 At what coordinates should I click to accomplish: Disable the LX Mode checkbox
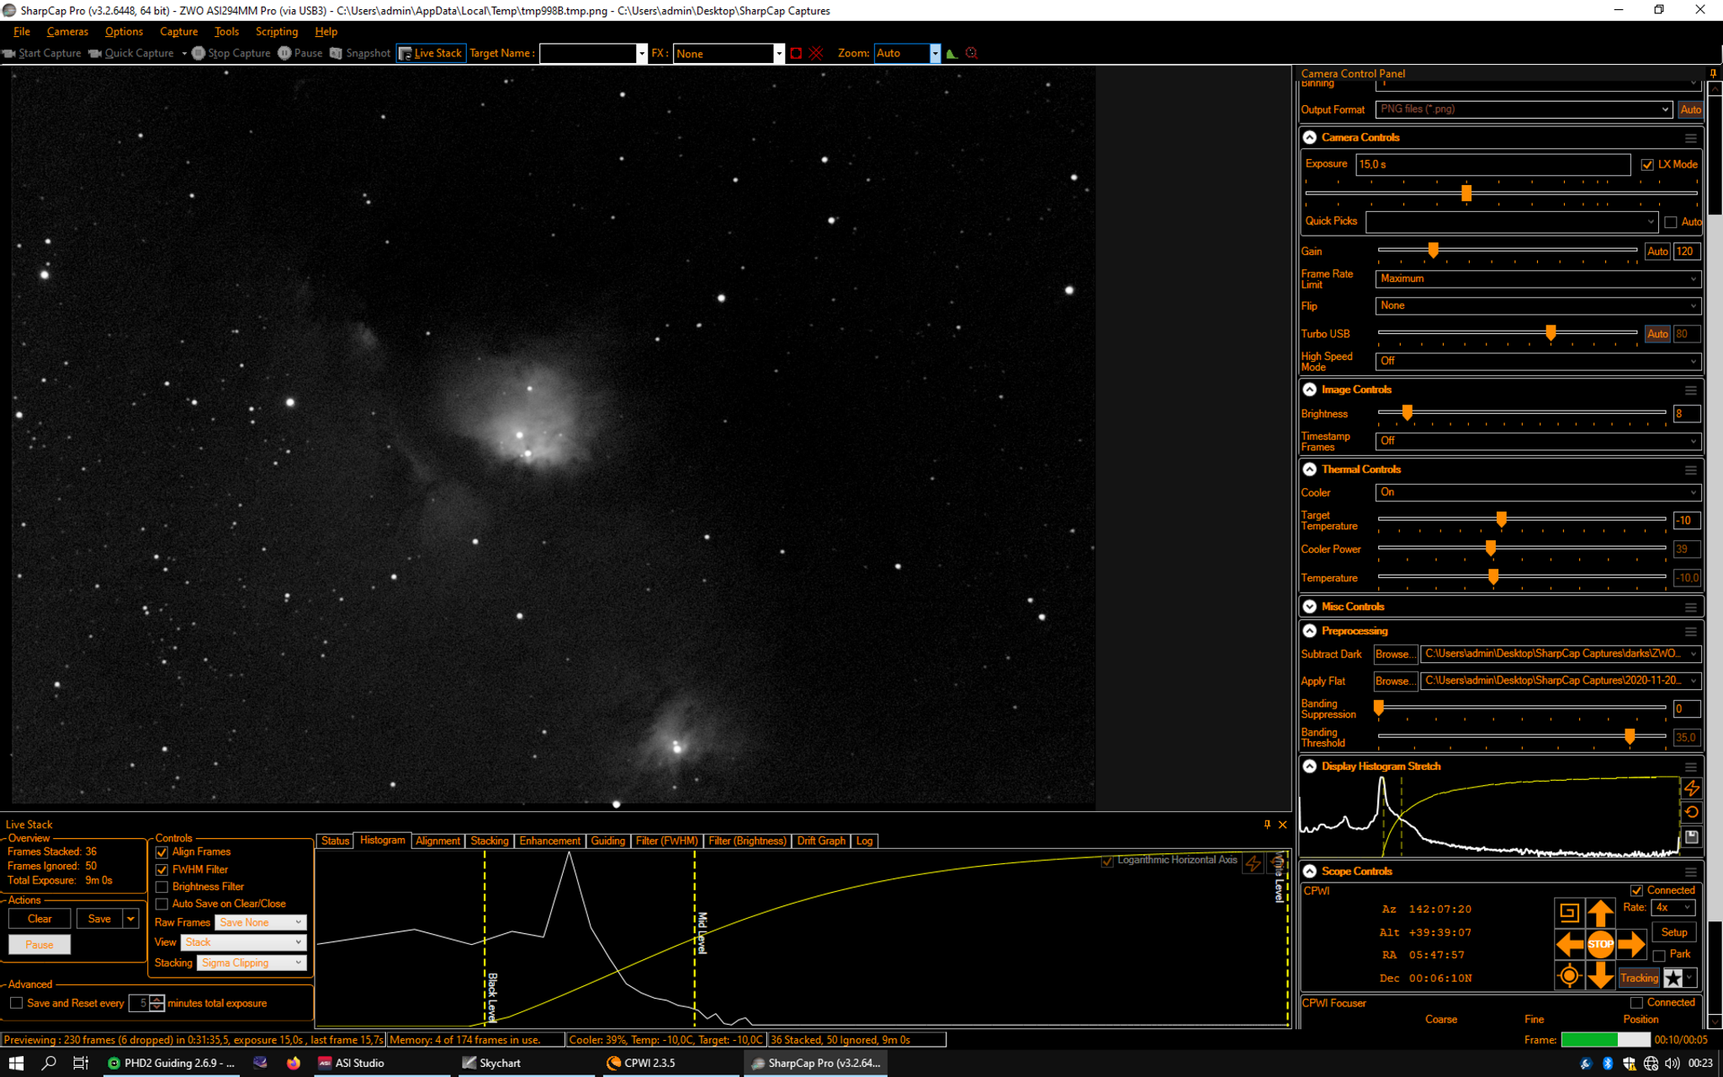[1647, 165]
